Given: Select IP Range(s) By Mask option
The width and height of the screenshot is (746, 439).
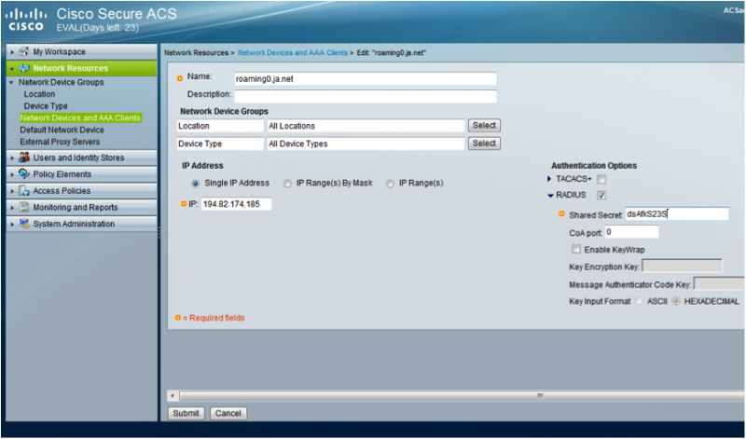Looking at the screenshot, I should point(287,184).
